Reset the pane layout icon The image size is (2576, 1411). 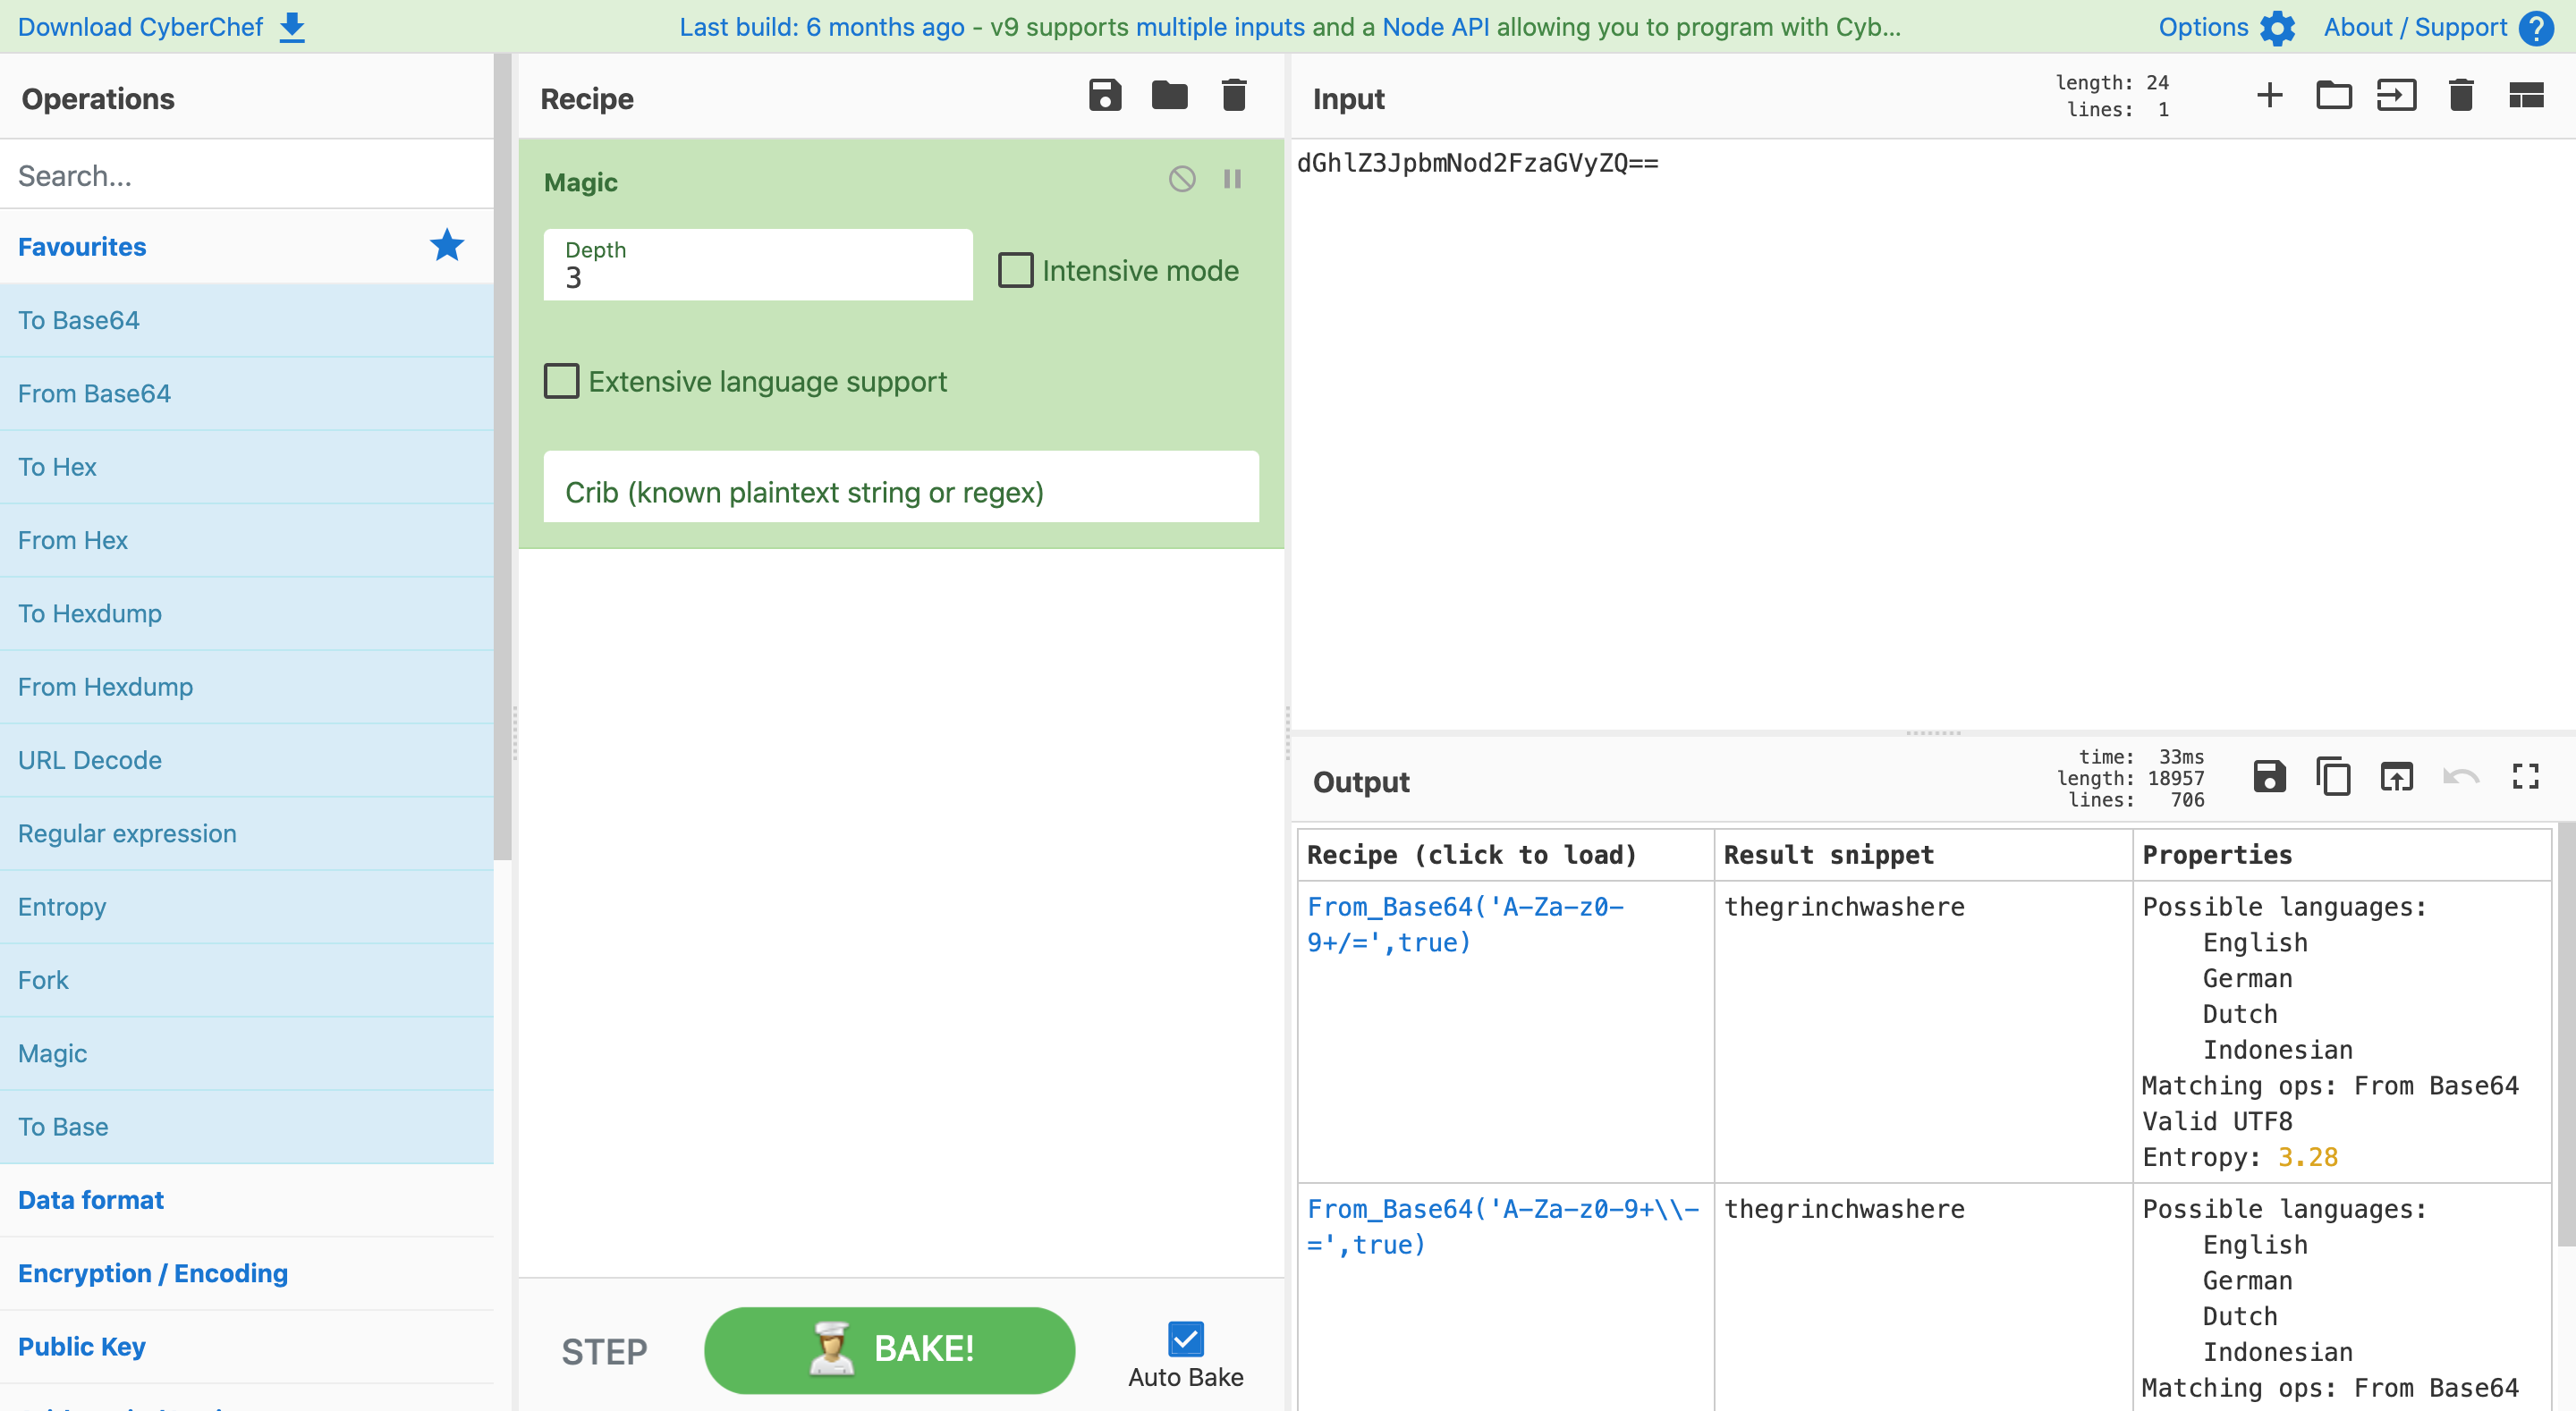tap(2525, 96)
